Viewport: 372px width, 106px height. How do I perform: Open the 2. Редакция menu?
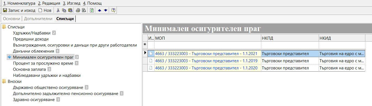click(x=49, y=3)
